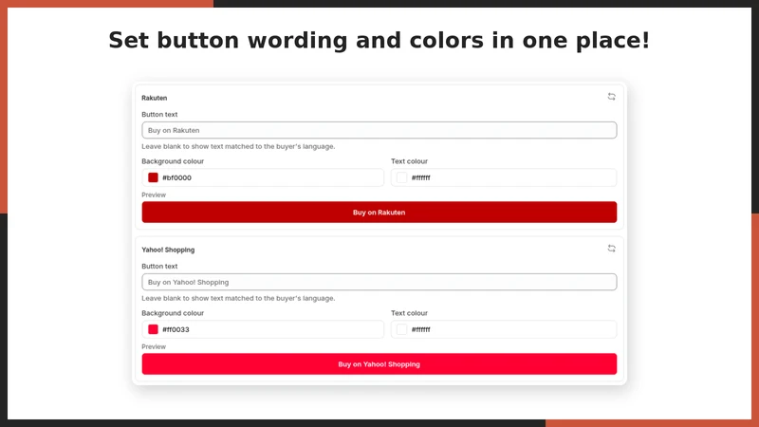759x427 pixels.
Task: Click the page title 'Set button wording and colors'
Action: pyautogui.click(x=379, y=40)
